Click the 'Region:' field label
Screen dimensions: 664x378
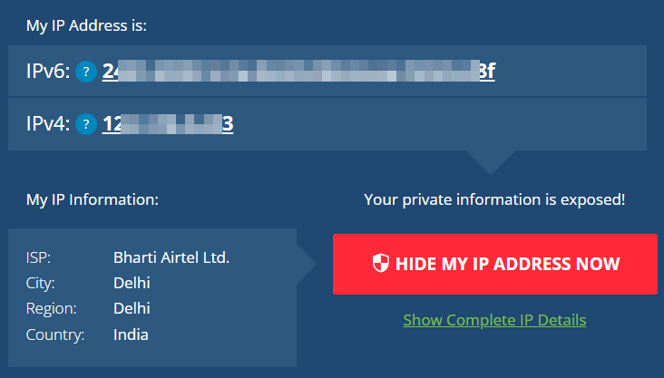(51, 308)
